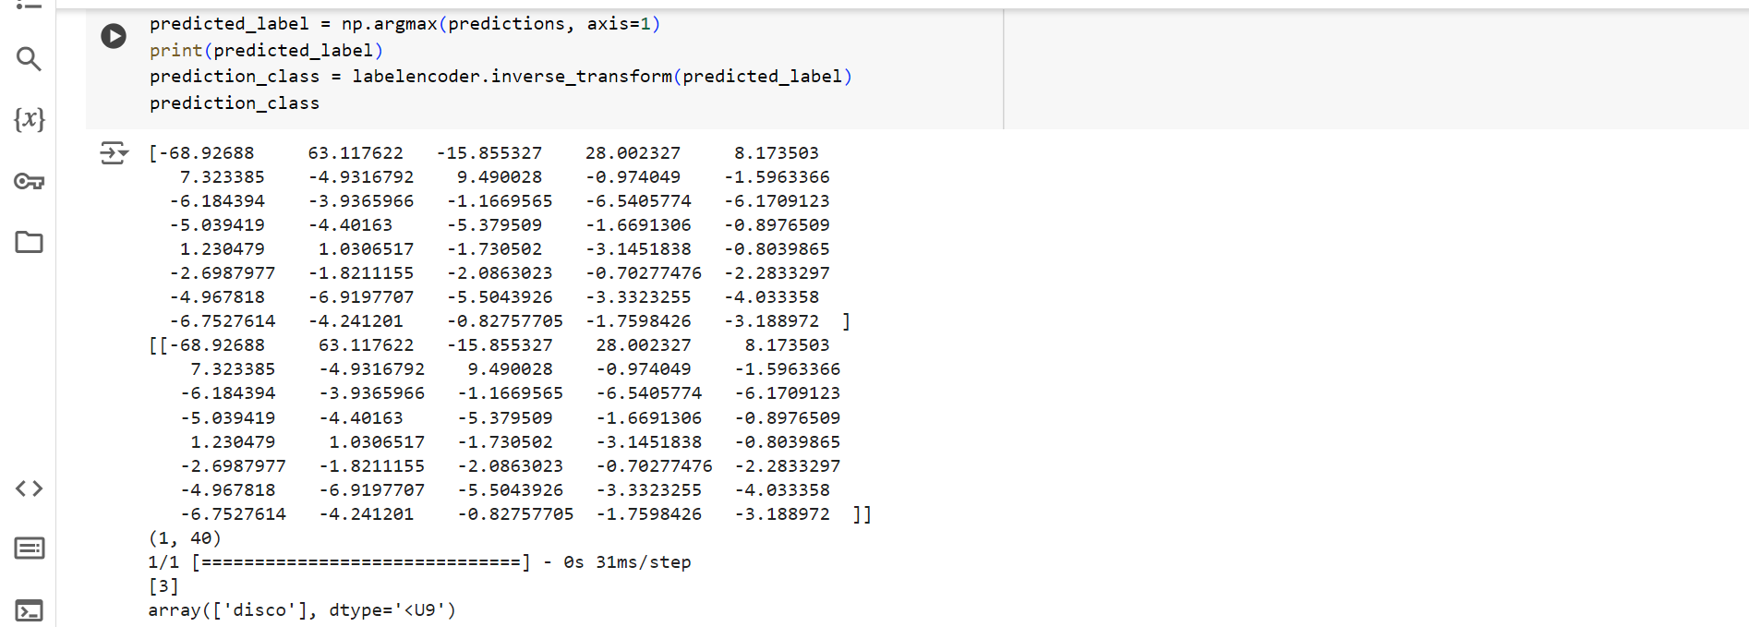This screenshot has height=627, width=1749.
Task: Click the [3] predicted label output
Action: [163, 586]
